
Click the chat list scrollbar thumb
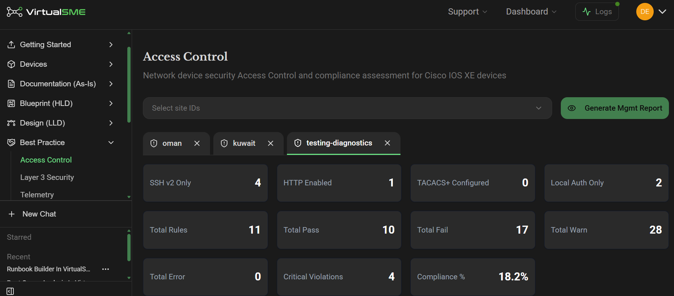coord(129,247)
